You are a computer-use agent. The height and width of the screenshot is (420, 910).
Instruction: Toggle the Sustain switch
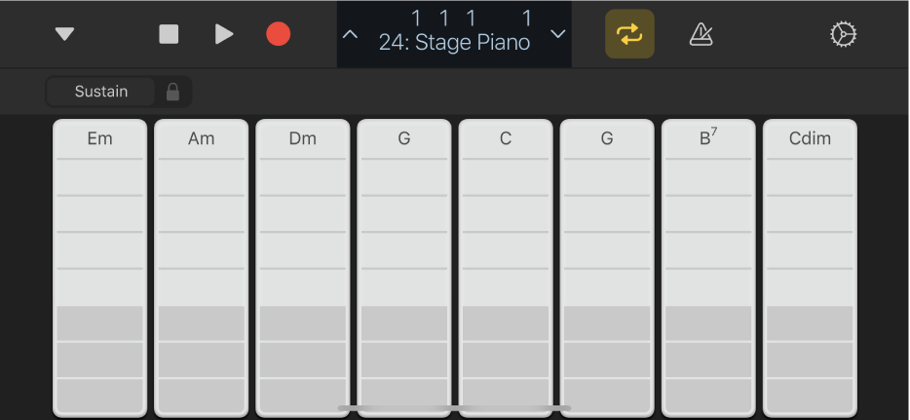coord(101,92)
